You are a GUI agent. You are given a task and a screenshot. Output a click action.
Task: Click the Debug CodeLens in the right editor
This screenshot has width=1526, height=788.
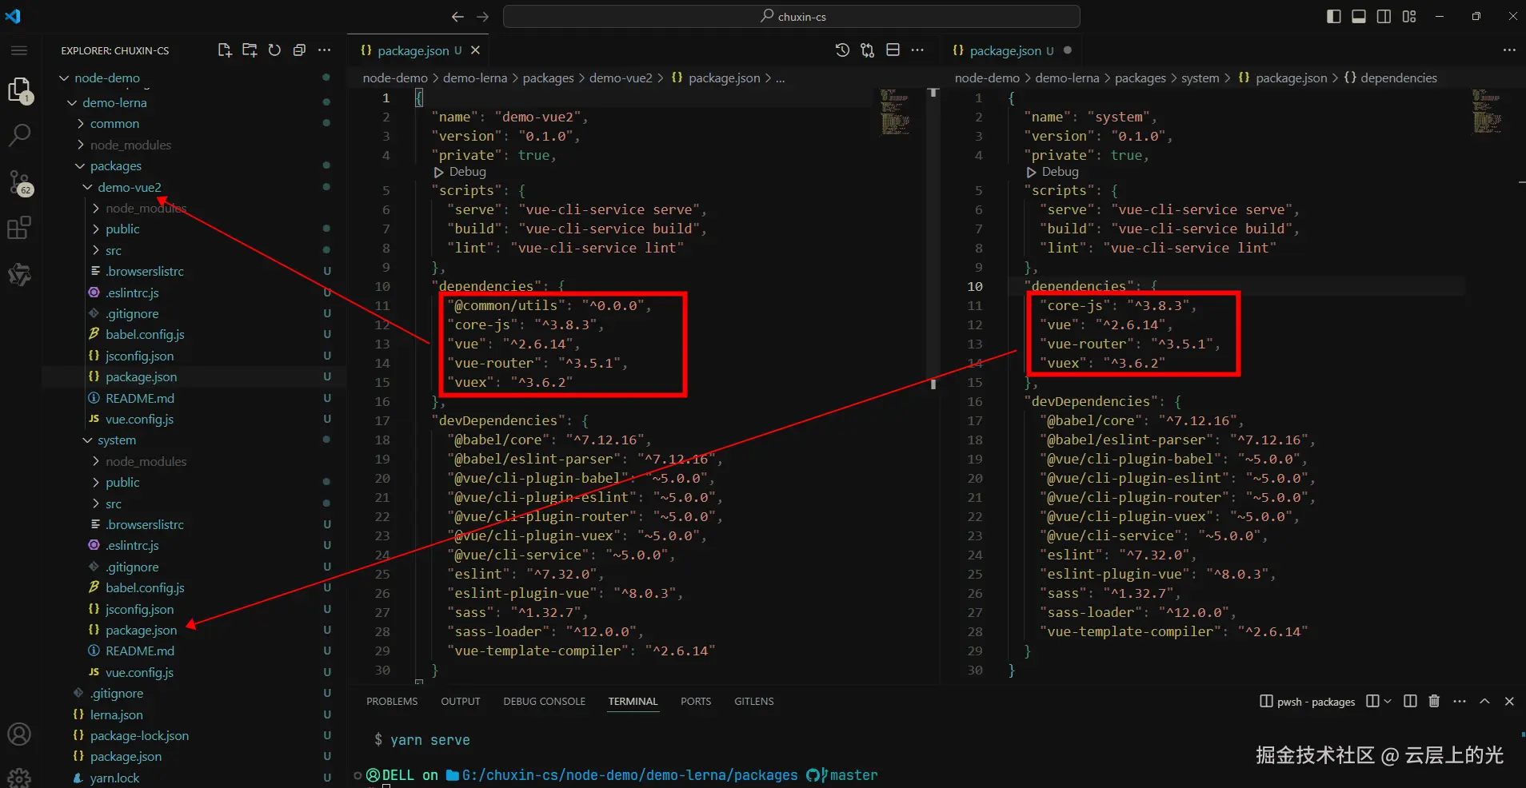tap(1053, 172)
